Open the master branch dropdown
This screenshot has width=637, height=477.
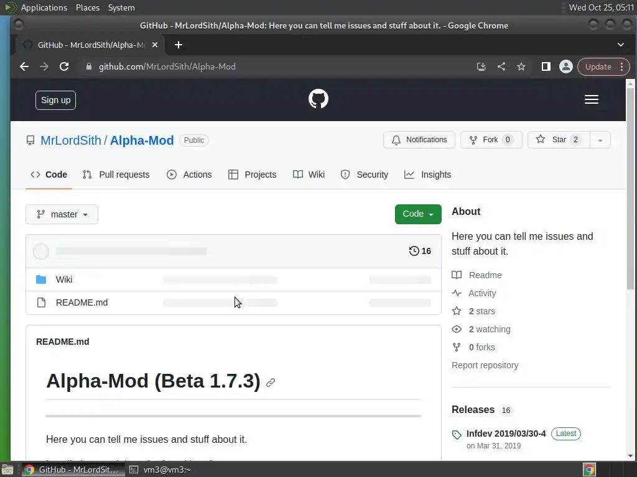(62, 214)
